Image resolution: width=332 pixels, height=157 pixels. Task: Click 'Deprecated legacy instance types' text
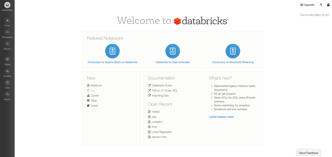click(235, 86)
